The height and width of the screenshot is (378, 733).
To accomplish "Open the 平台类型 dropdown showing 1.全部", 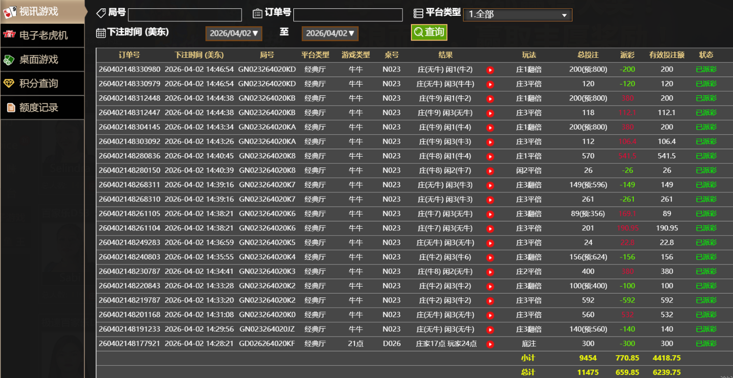I will coord(517,15).
